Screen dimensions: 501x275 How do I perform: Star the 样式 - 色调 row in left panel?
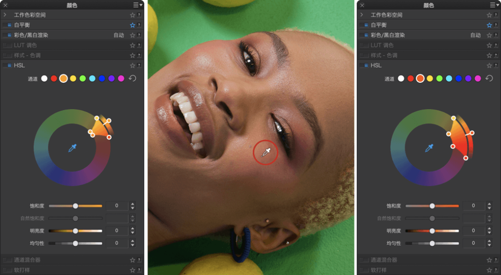coord(132,55)
